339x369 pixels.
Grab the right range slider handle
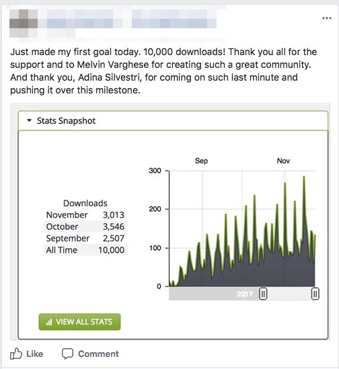315,294
